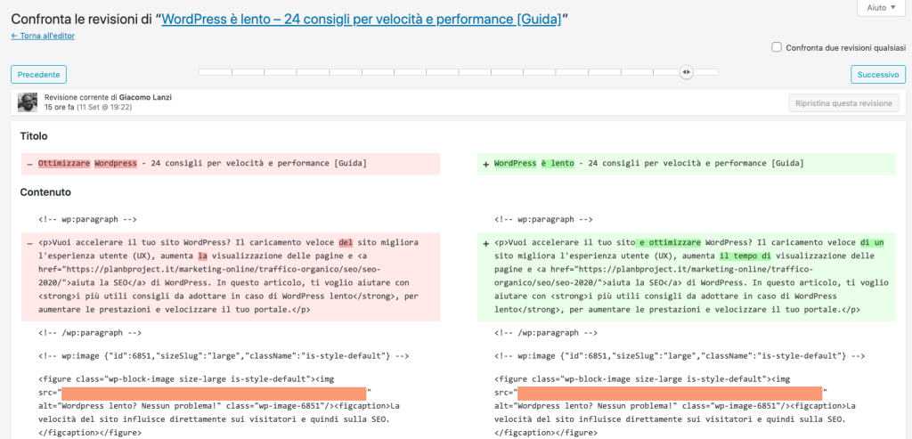This screenshot has width=912, height=439.
Task: Click Ripristina questa revisione button
Action: 843,103
